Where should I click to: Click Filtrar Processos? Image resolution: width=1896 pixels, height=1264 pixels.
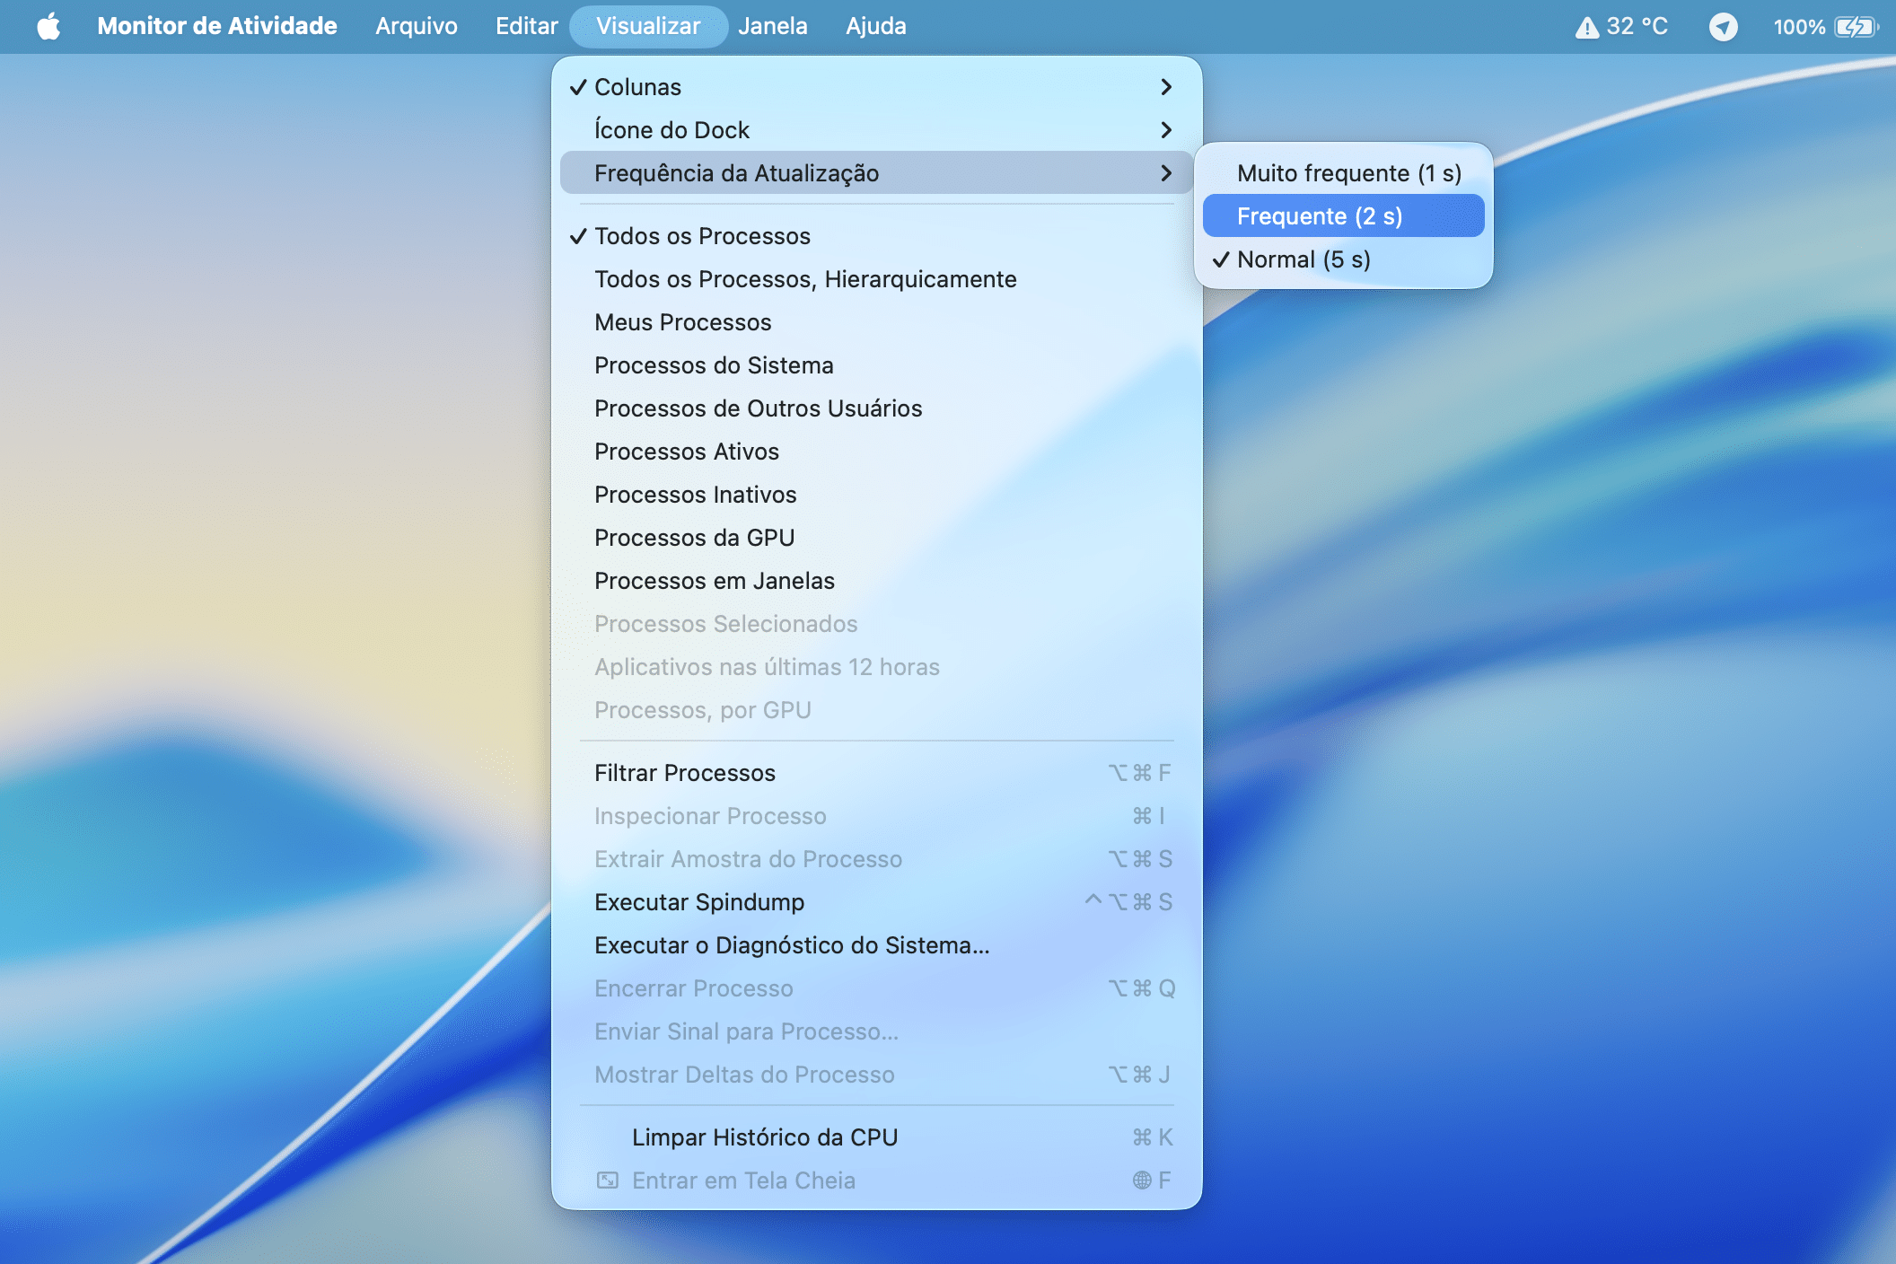(684, 773)
